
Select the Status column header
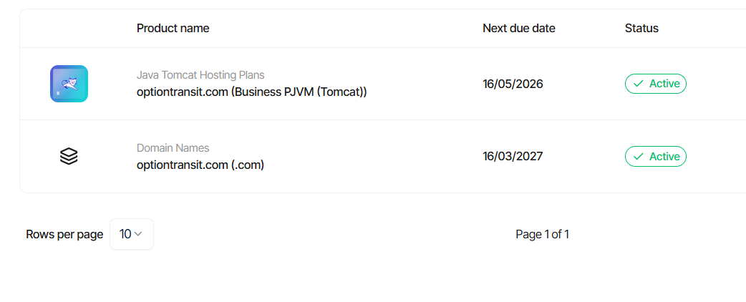[641, 29]
